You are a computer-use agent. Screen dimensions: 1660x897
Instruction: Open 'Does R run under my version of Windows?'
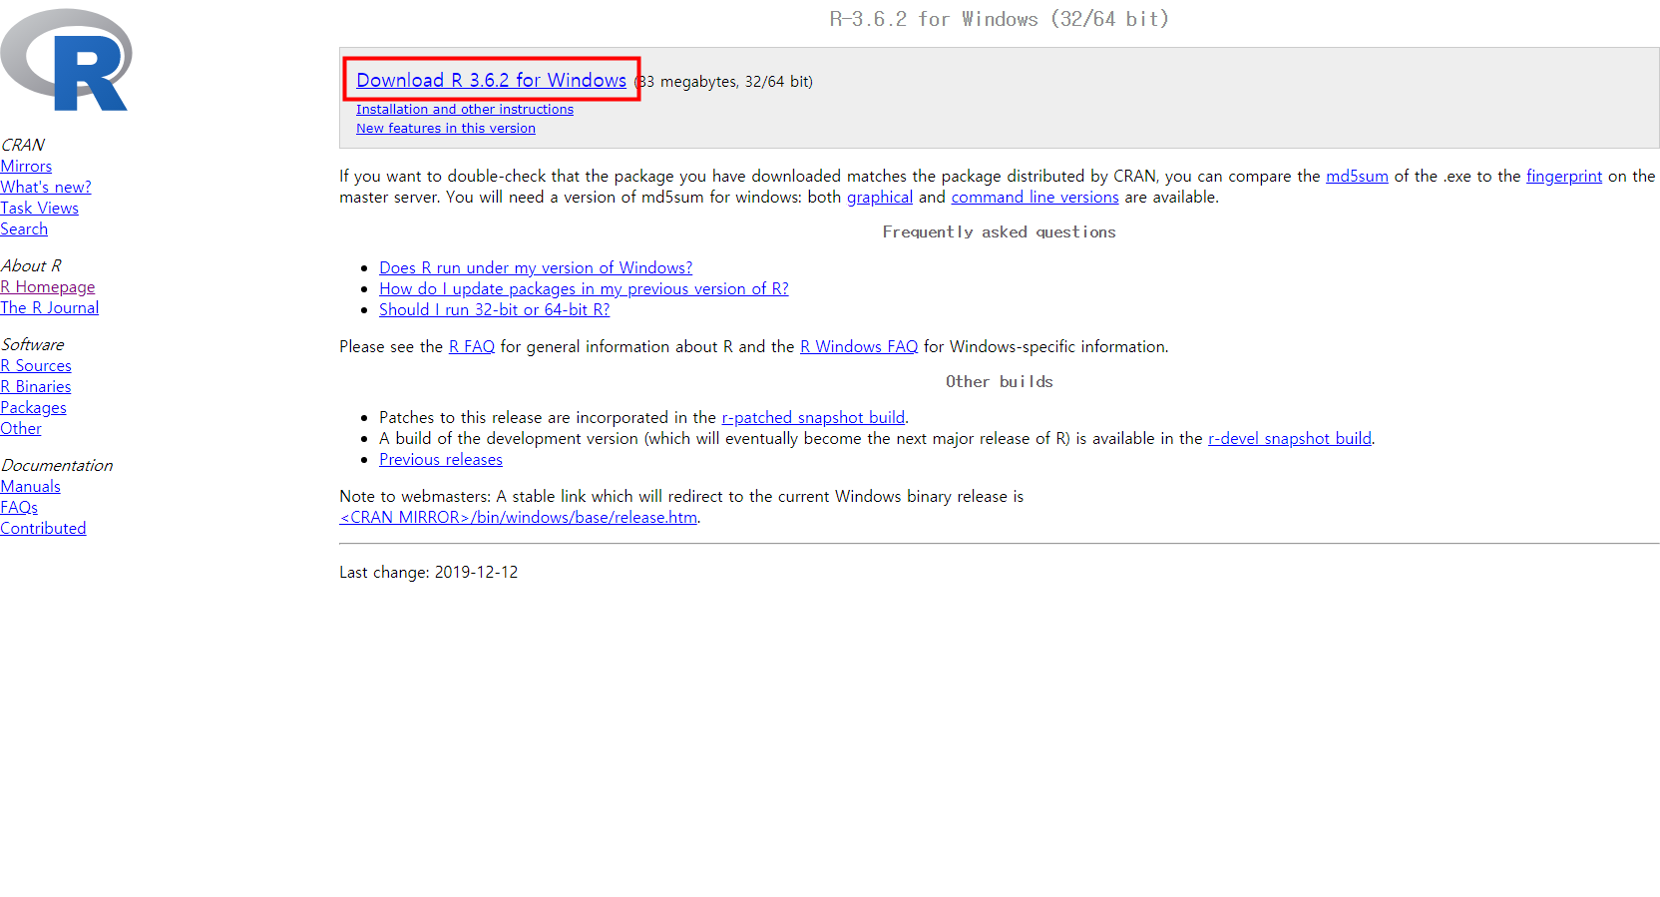point(536,267)
